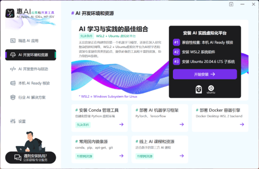Image resolution: width=259 pixels, height=169 pixels.
Task: Click the 开始安装 button
Action: (205, 74)
